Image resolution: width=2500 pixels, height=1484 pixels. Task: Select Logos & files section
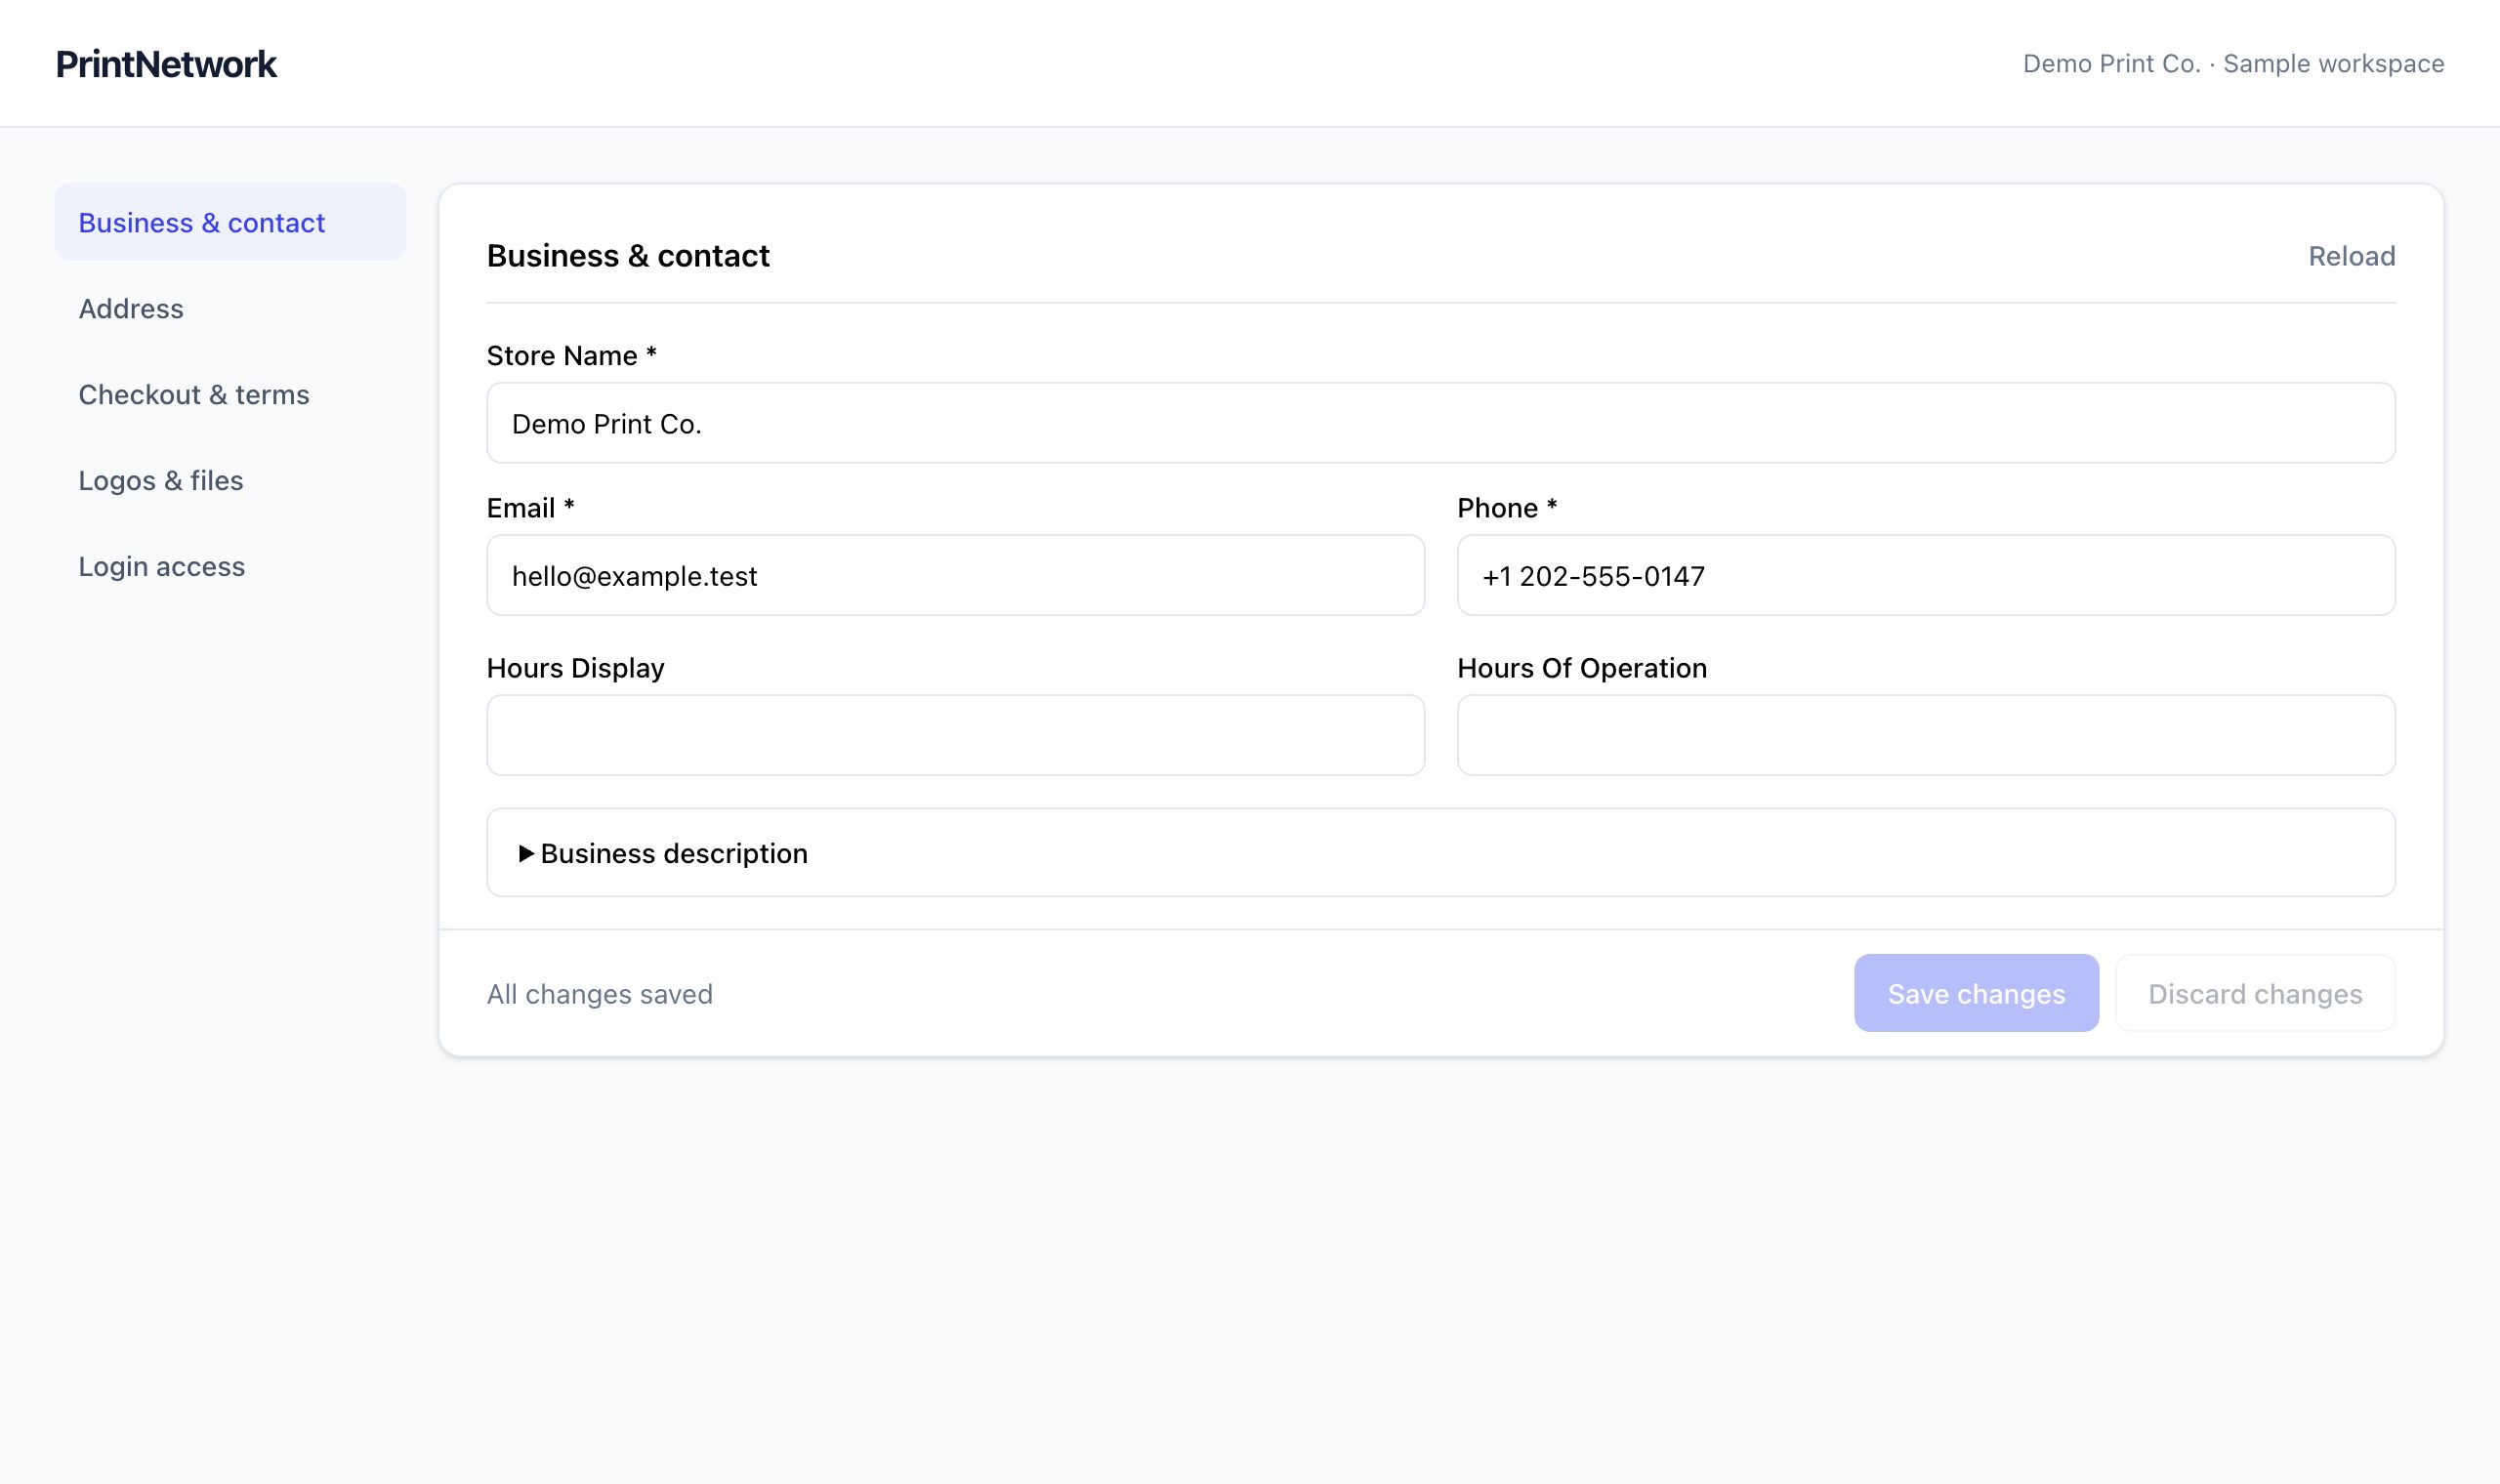[230, 480]
